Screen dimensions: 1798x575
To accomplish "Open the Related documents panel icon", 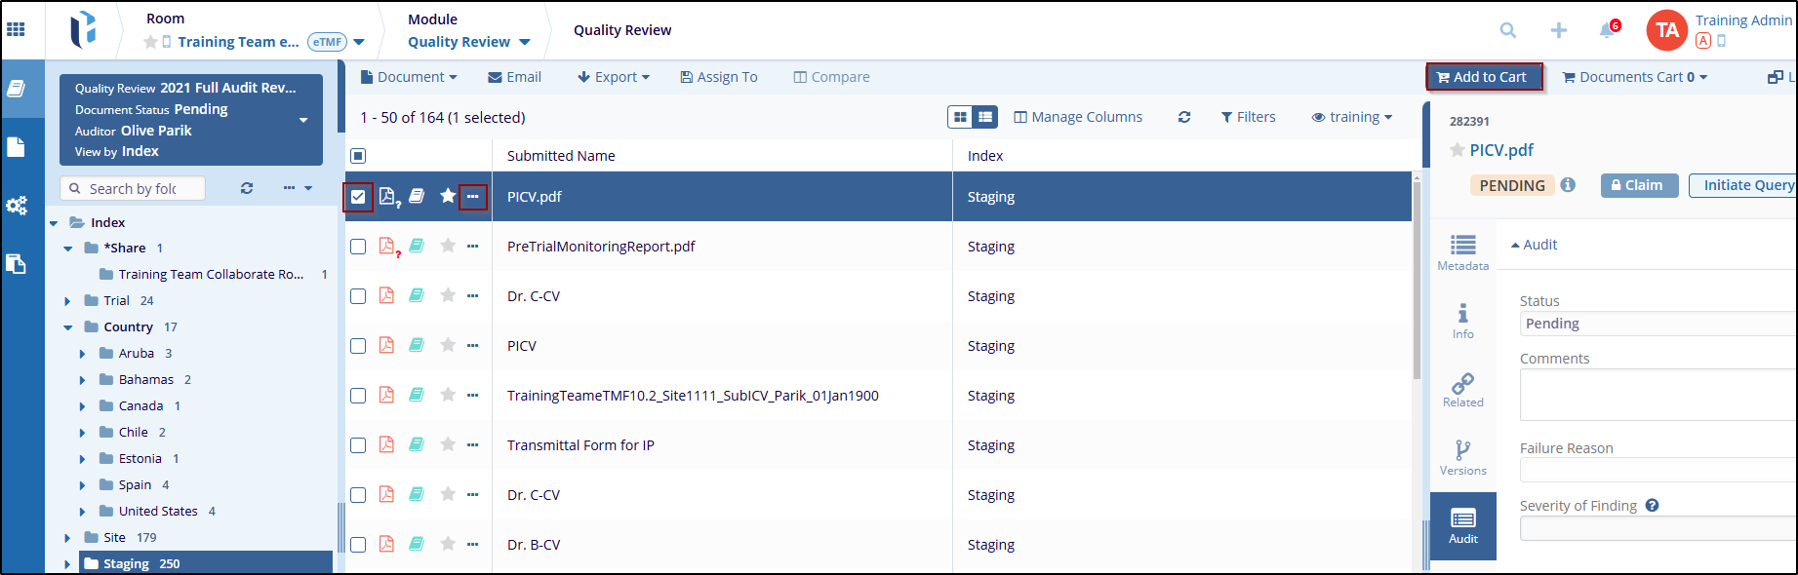I will tap(1462, 388).
